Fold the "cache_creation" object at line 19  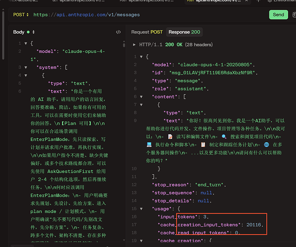click(x=141, y=241)
